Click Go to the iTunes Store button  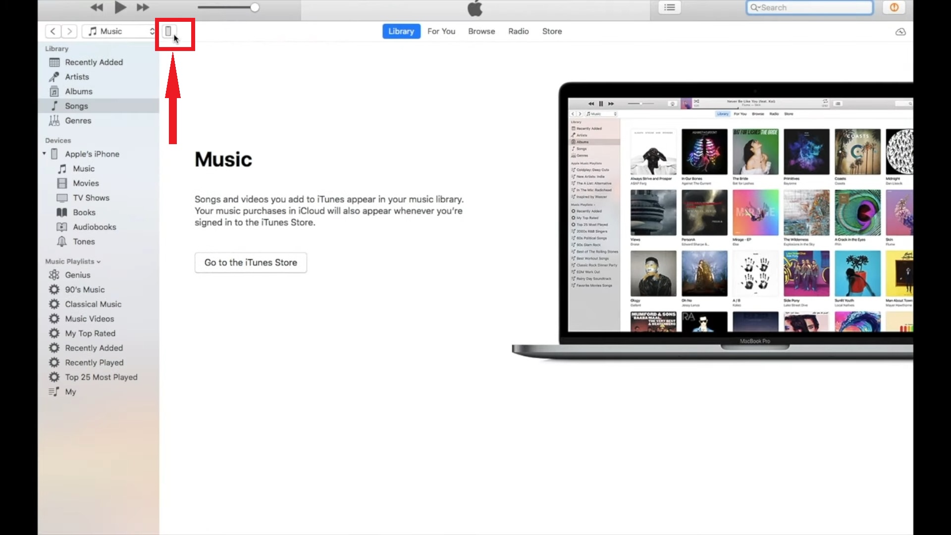[251, 263]
